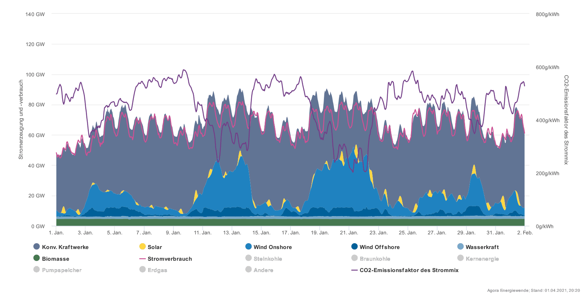Click the '11. Jan.' x-axis label
Viewport: 585px width, 294px height.
203,233
